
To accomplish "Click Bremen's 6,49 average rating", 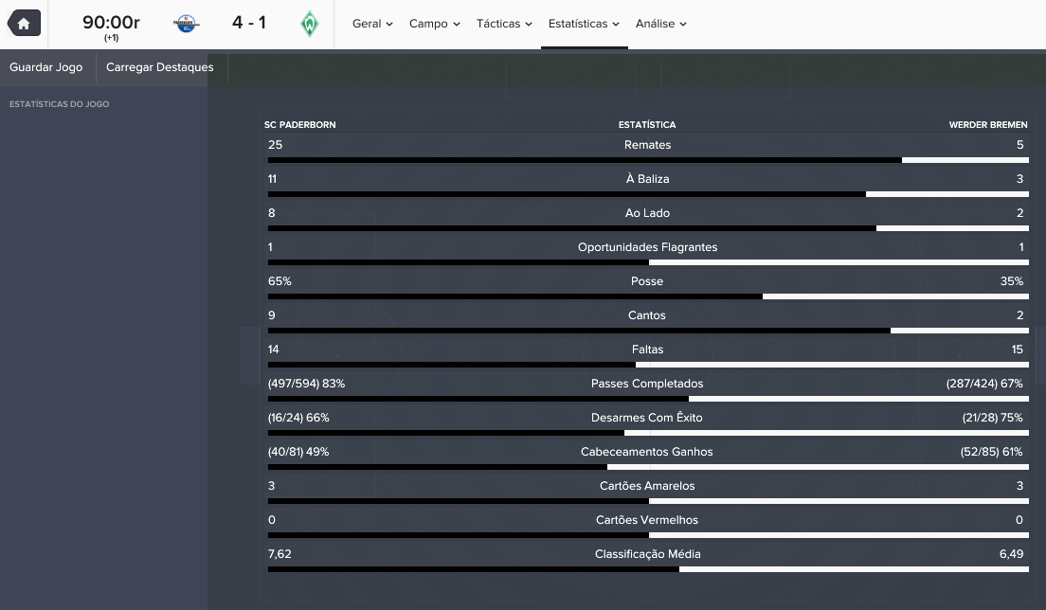I will 1011,553.
